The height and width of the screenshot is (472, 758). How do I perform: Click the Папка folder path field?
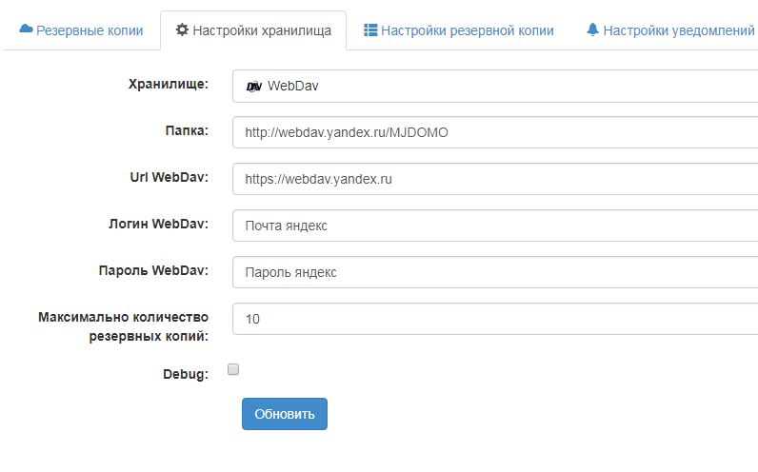coord(495,132)
